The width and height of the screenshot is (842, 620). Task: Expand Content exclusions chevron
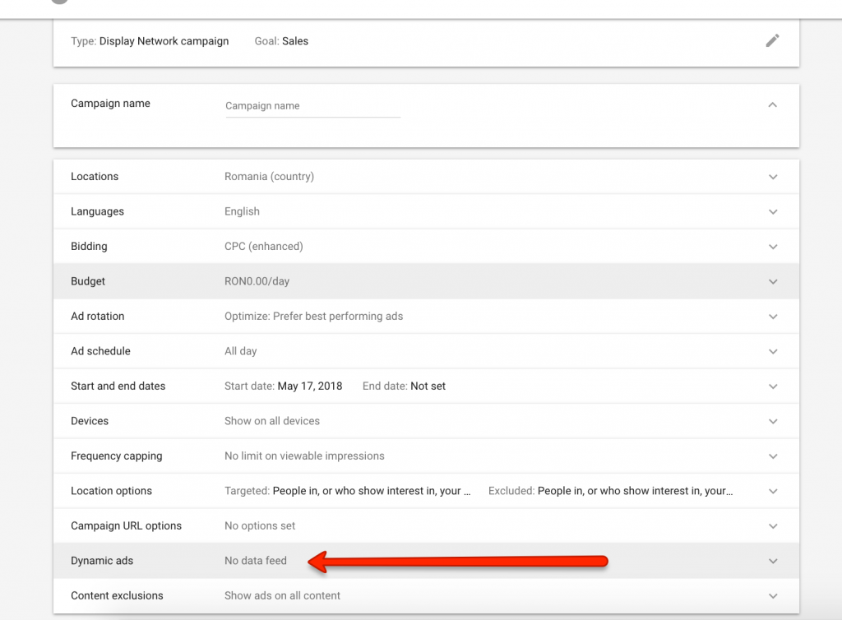coord(773,596)
